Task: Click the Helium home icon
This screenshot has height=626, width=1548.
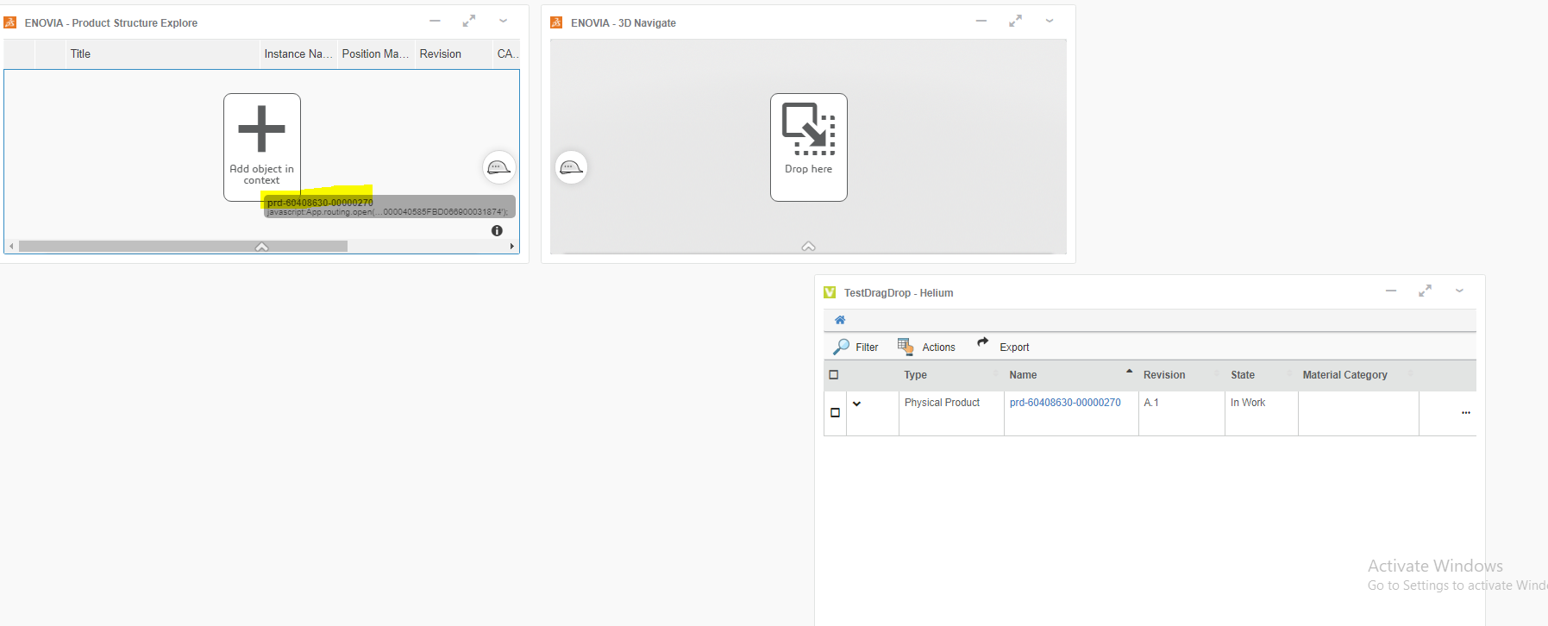Action: 840,320
